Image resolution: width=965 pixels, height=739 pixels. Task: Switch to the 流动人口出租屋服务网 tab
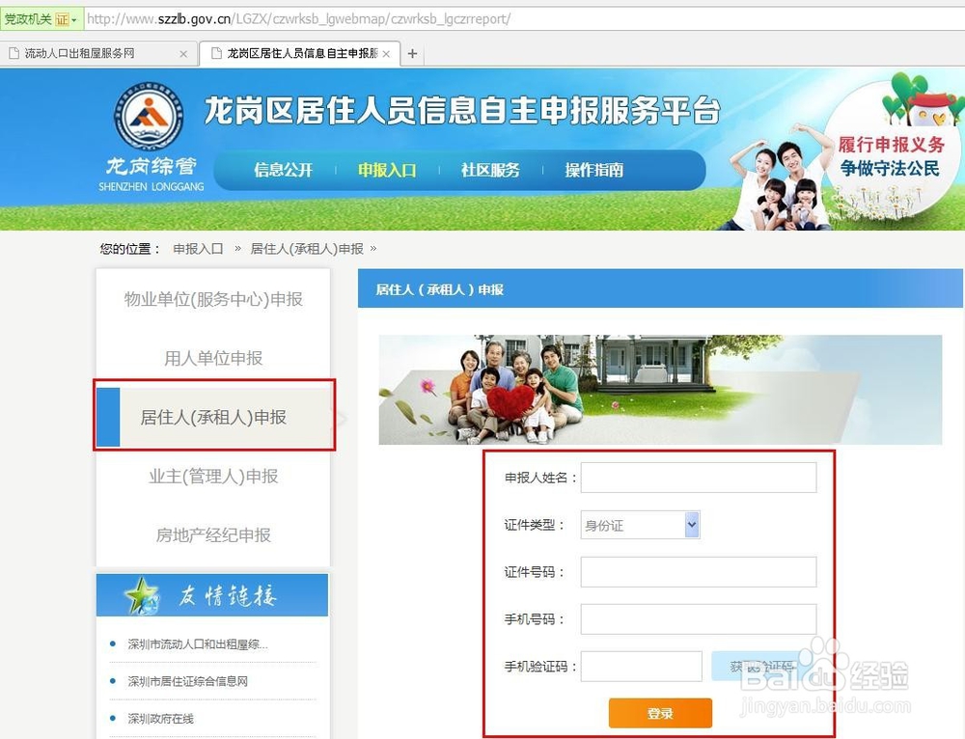click(x=98, y=53)
